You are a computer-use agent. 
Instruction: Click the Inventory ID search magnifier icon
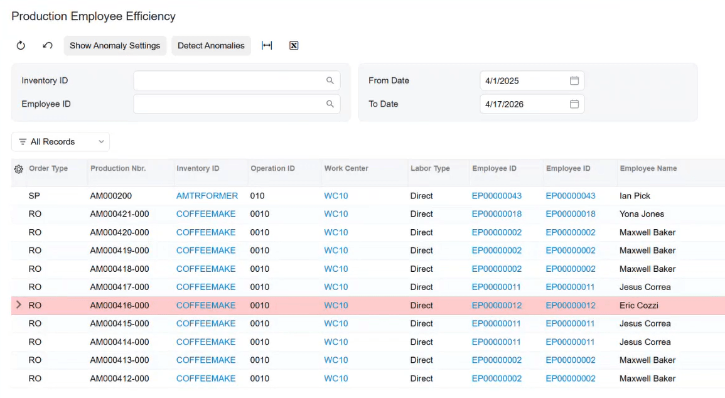coord(330,80)
